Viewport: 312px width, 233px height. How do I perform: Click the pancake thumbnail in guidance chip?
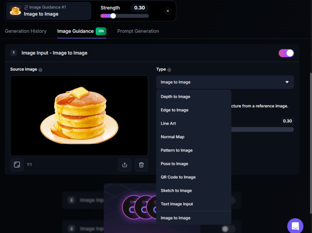pyautogui.click(x=16, y=11)
